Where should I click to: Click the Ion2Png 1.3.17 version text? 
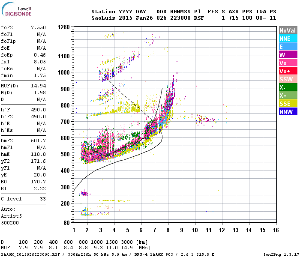click(x=281, y=254)
